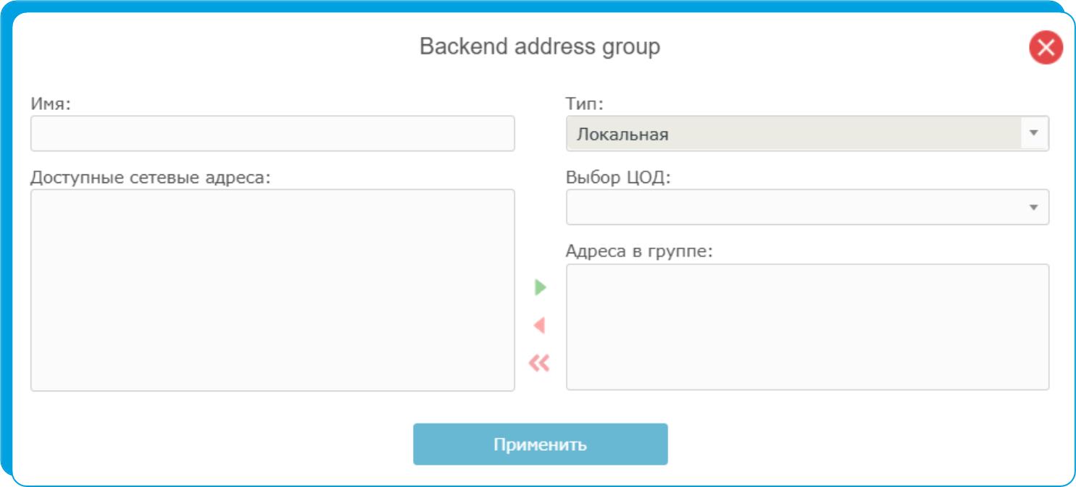Click the Применить button
The width and height of the screenshot is (1076, 487).
click(541, 444)
